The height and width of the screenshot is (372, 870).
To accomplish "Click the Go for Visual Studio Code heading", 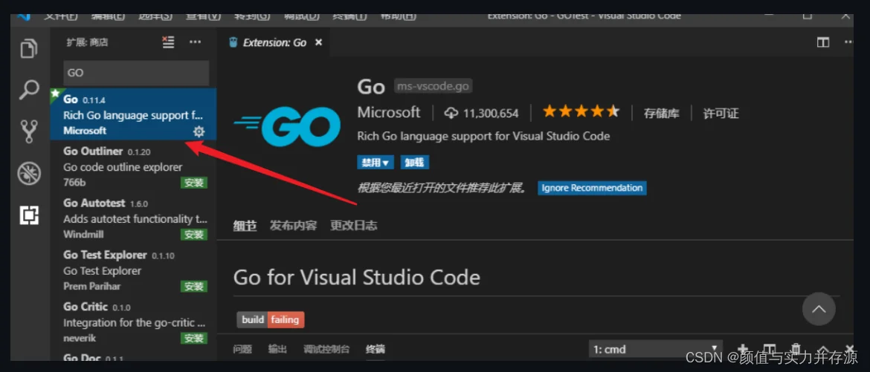I will coord(357,277).
